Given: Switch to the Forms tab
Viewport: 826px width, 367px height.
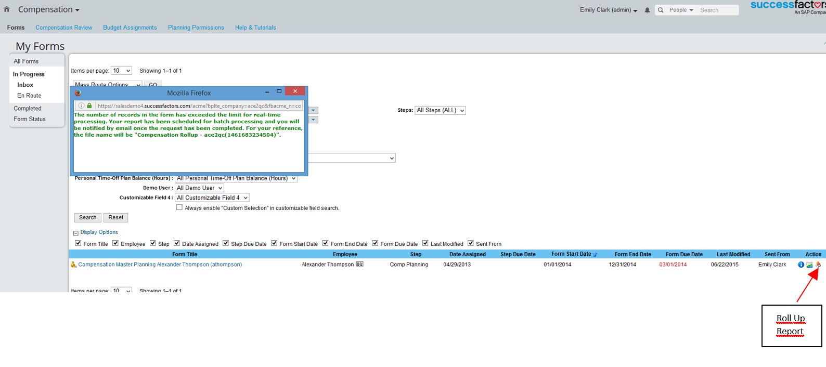Looking at the screenshot, I should [16, 28].
